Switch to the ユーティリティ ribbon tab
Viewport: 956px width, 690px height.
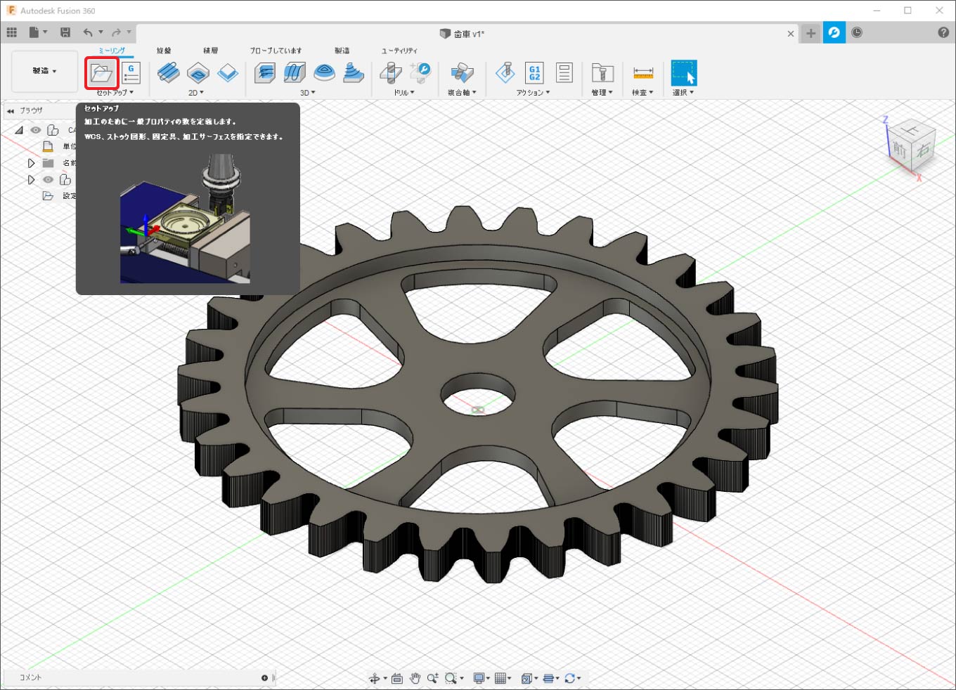399,51
